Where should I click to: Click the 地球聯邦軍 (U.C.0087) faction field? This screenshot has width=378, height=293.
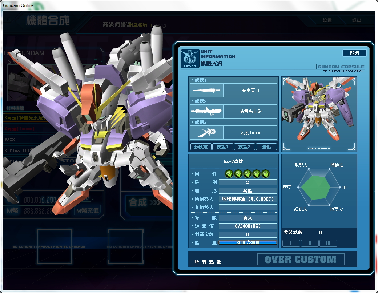coord(248,199)
